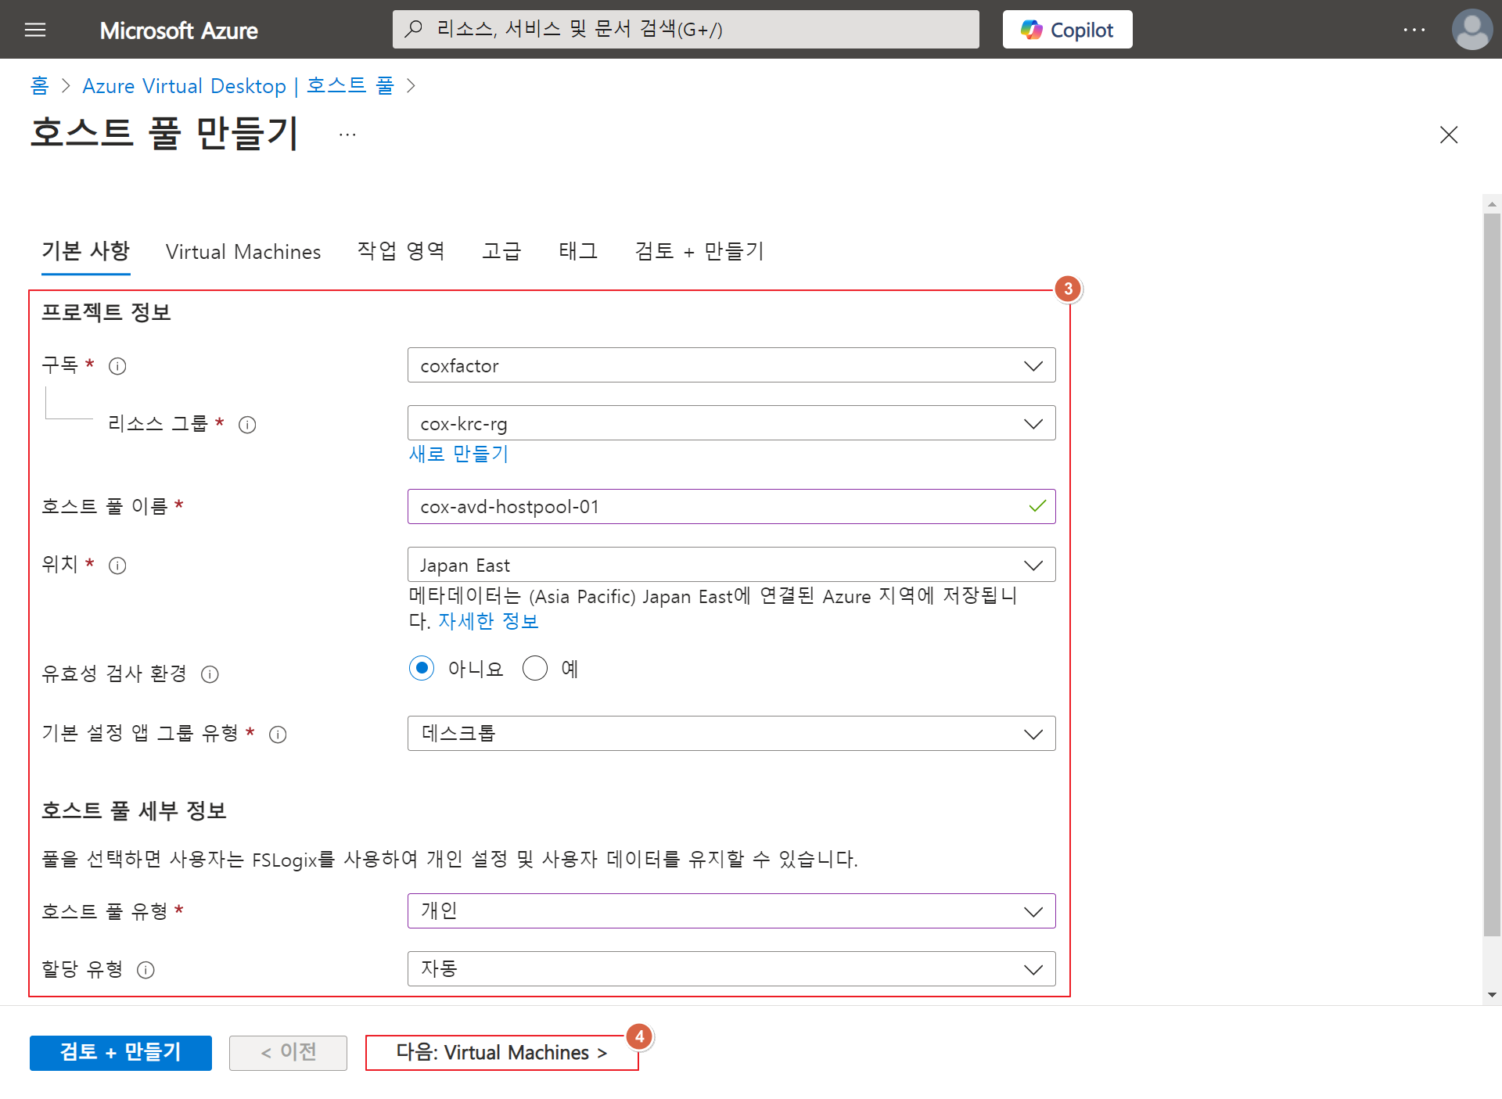
Task: Click the scrollbar up arrow
Action: coord(1492,203)
